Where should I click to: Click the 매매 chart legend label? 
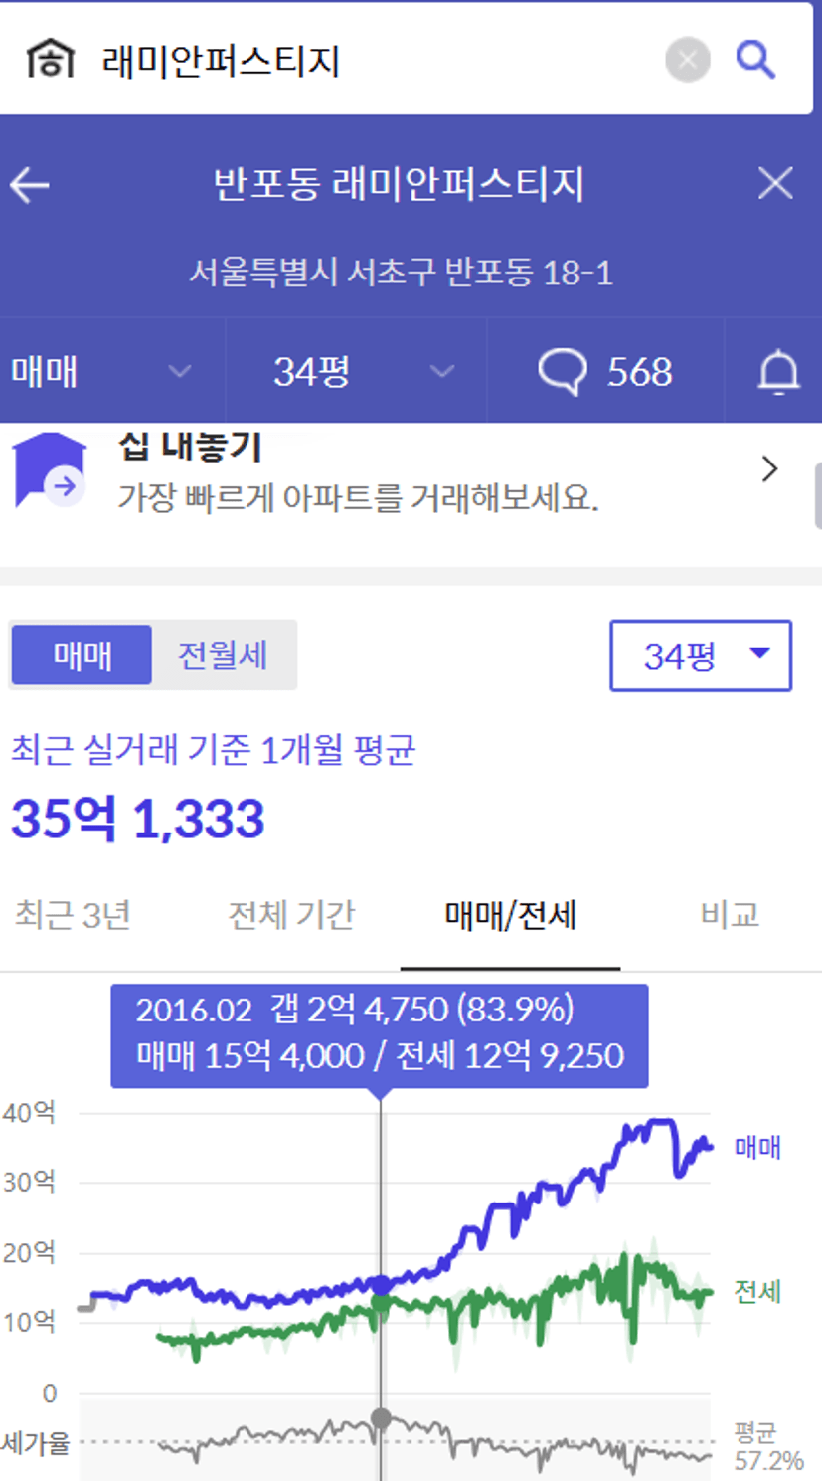coord(757,1147)
